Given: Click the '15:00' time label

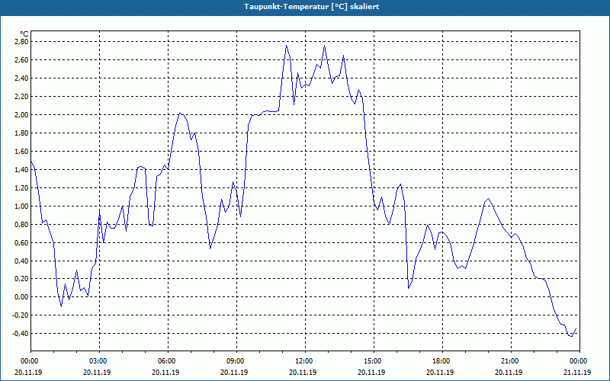Looking at the screenshot, I should pyautogui.click(x=374, y=361).
